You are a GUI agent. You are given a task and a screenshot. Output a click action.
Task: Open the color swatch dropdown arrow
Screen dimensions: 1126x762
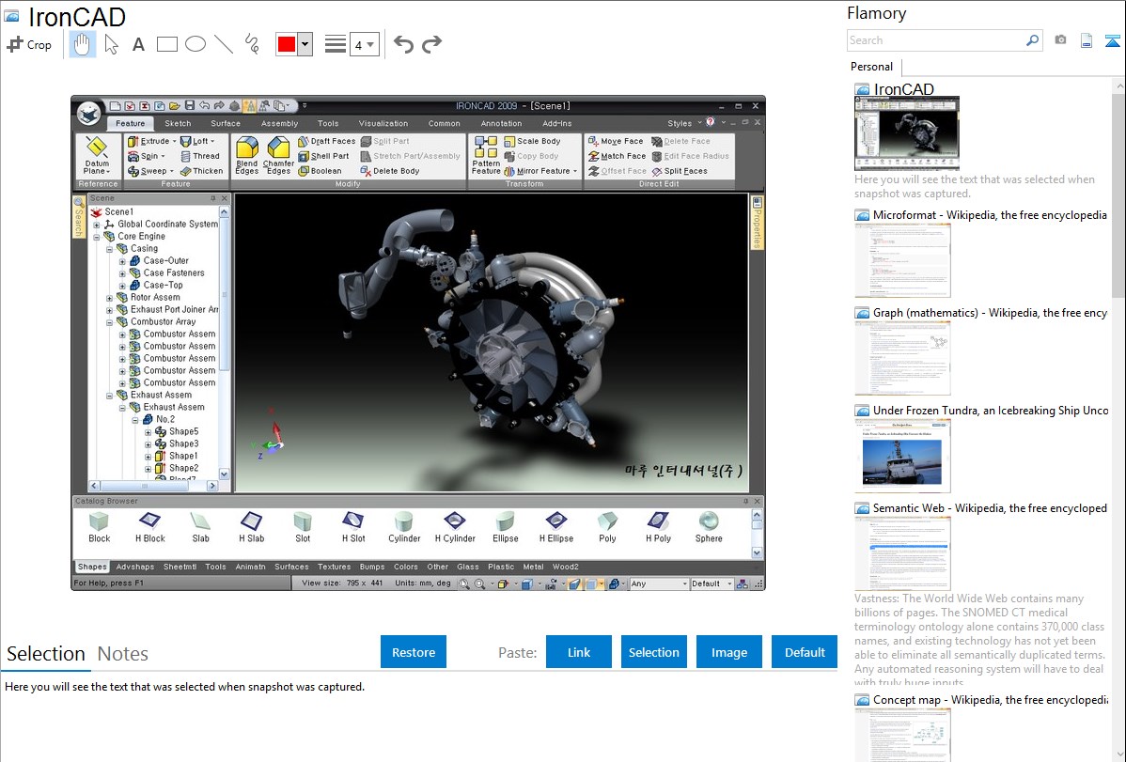305,44
